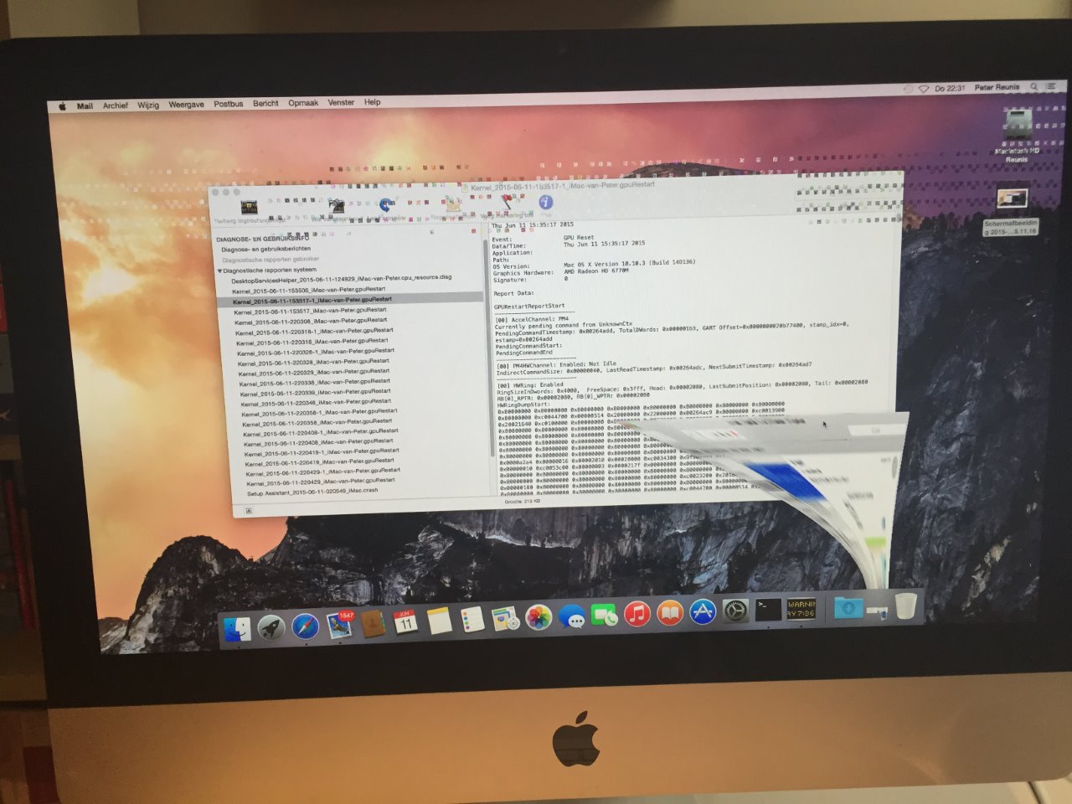Screen dimensions: 1072x804
Task: Open Mail with the 1547 badge in Dock
Action: (340, 626)
